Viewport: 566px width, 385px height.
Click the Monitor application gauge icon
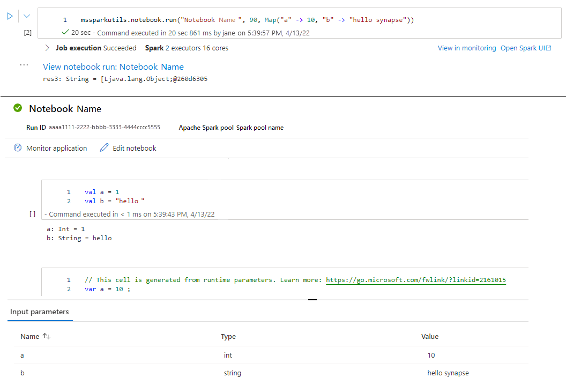(19, 148)
